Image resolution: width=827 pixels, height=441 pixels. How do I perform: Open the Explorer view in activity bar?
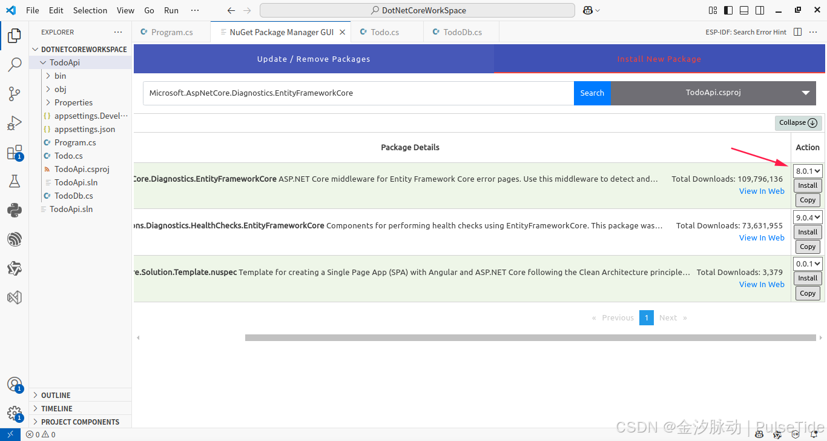click(15, 36)
